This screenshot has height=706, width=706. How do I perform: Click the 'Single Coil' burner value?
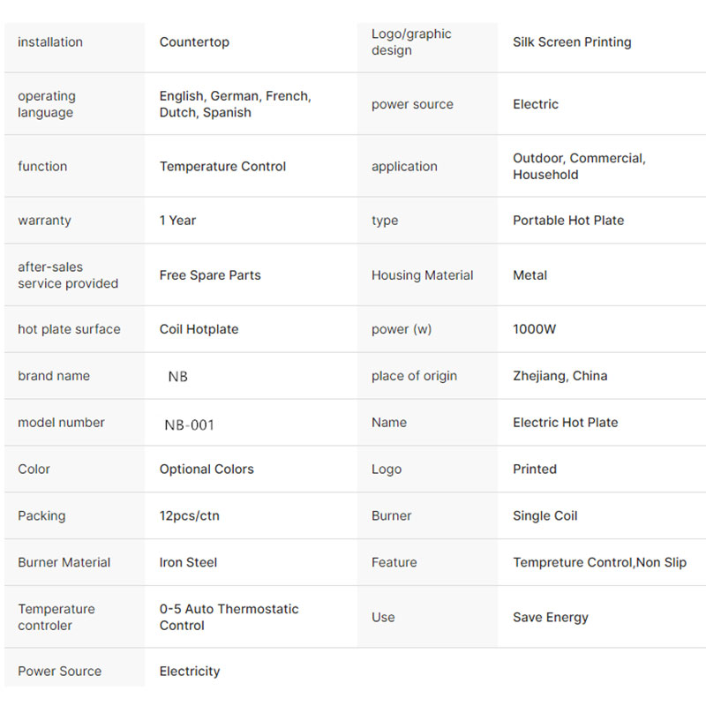(x=545, y=516)
